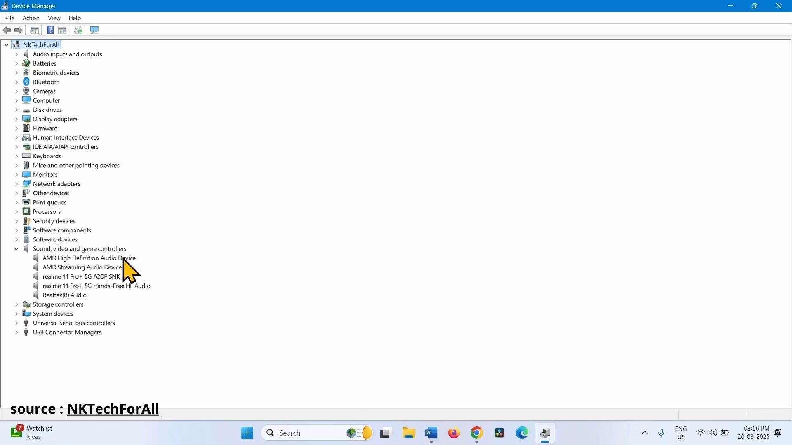The height and width of the screenshot is (445, 792).
Task: Click the Processors category icon
Action: [26, 212]
